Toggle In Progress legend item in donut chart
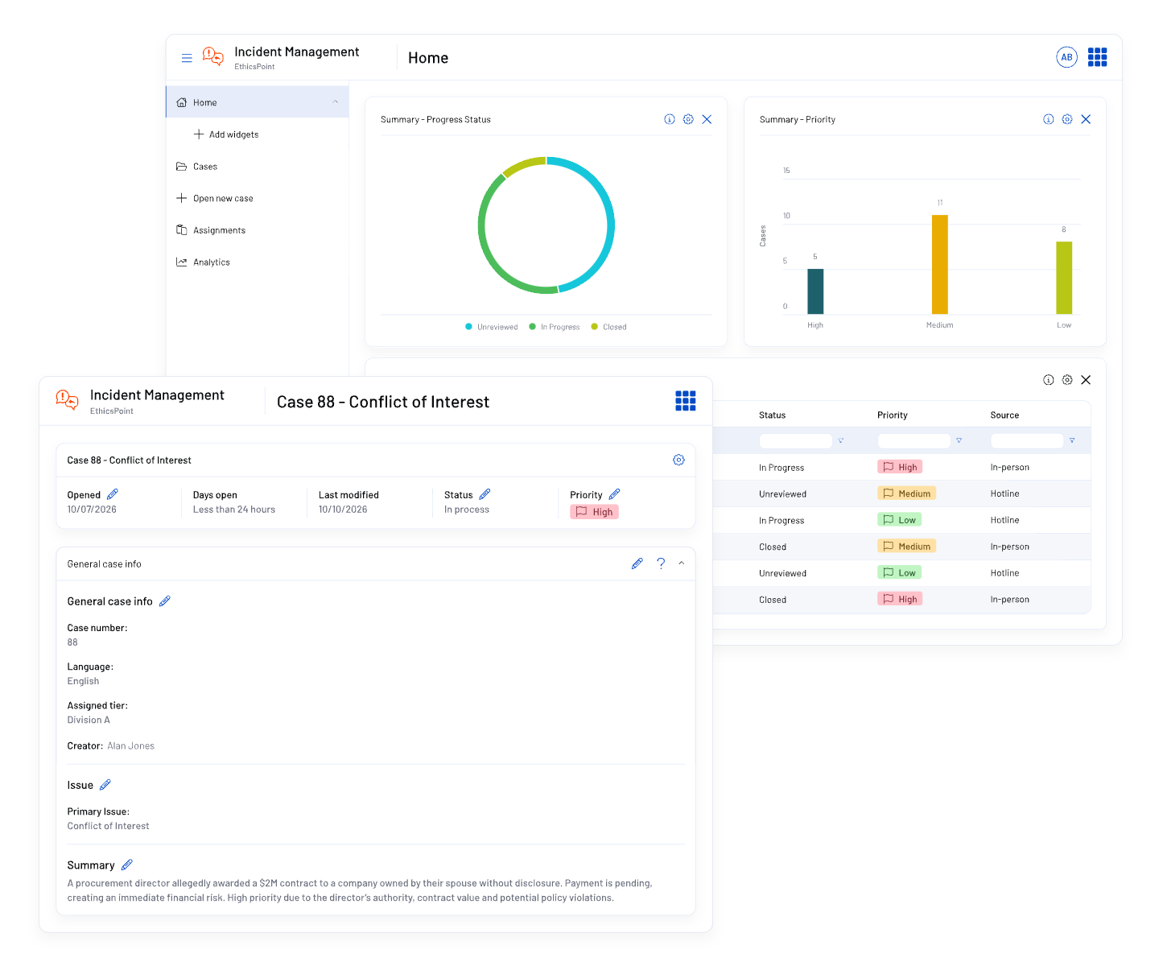The image size is (1159, 966). 555,327
